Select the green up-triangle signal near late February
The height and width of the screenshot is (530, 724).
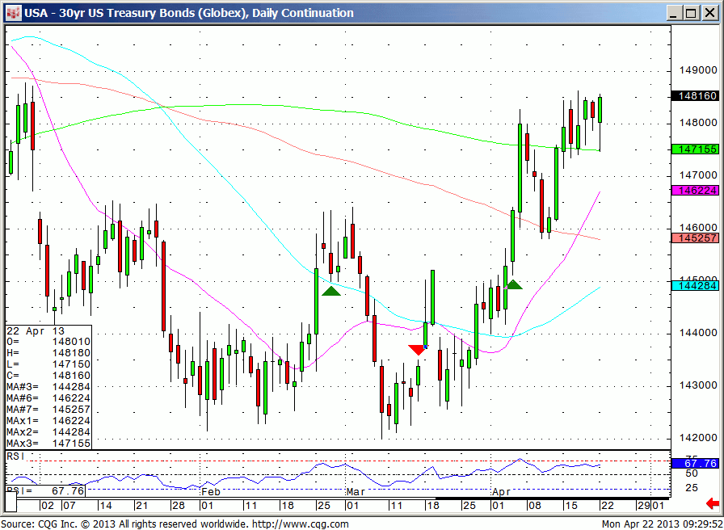[x=330, y=291]
